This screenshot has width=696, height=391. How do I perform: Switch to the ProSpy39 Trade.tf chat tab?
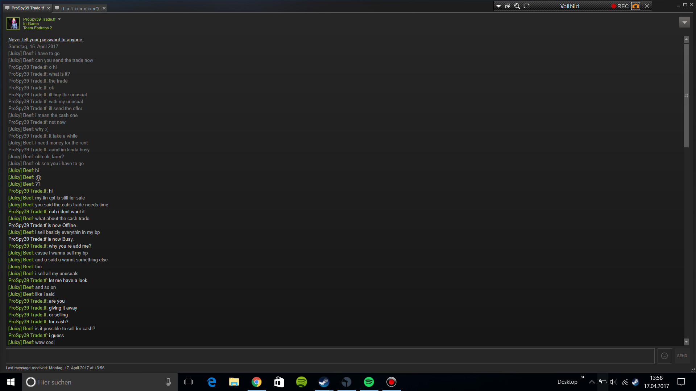[28, 8]
